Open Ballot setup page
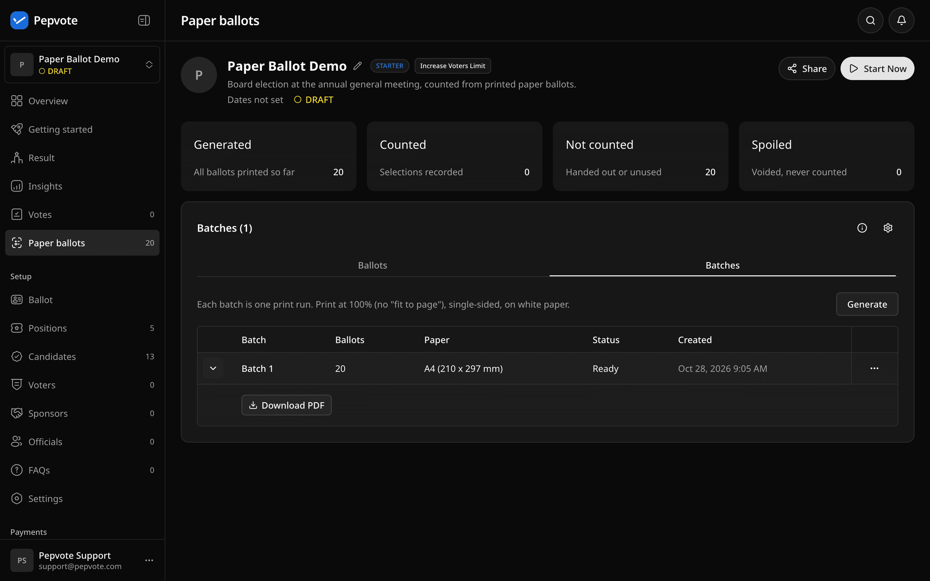This screenshot has width=930, height=581. pos(82,300)
